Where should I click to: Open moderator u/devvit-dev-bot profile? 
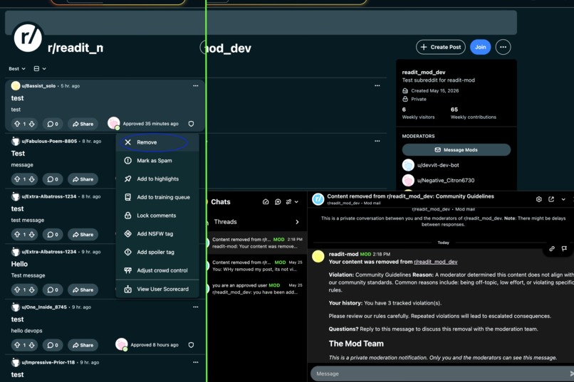coord(438,165)
